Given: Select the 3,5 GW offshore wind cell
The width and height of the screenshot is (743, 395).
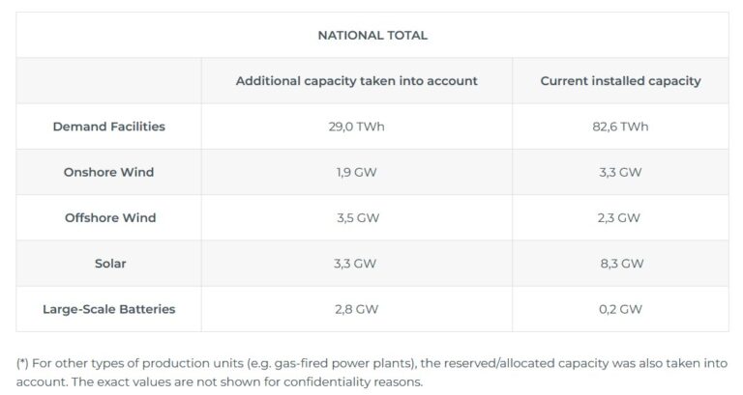Looking at the screenshot, I should pos(358,217).
